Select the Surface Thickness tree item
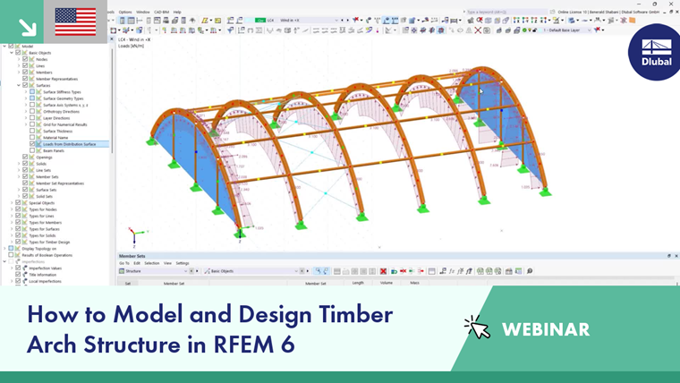The height and width of the screenshot is (383, 680). (x=57, y=131)
